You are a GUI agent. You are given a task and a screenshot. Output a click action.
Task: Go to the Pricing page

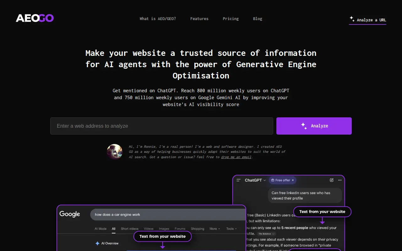pyautogui.click(x=231, y=19)
